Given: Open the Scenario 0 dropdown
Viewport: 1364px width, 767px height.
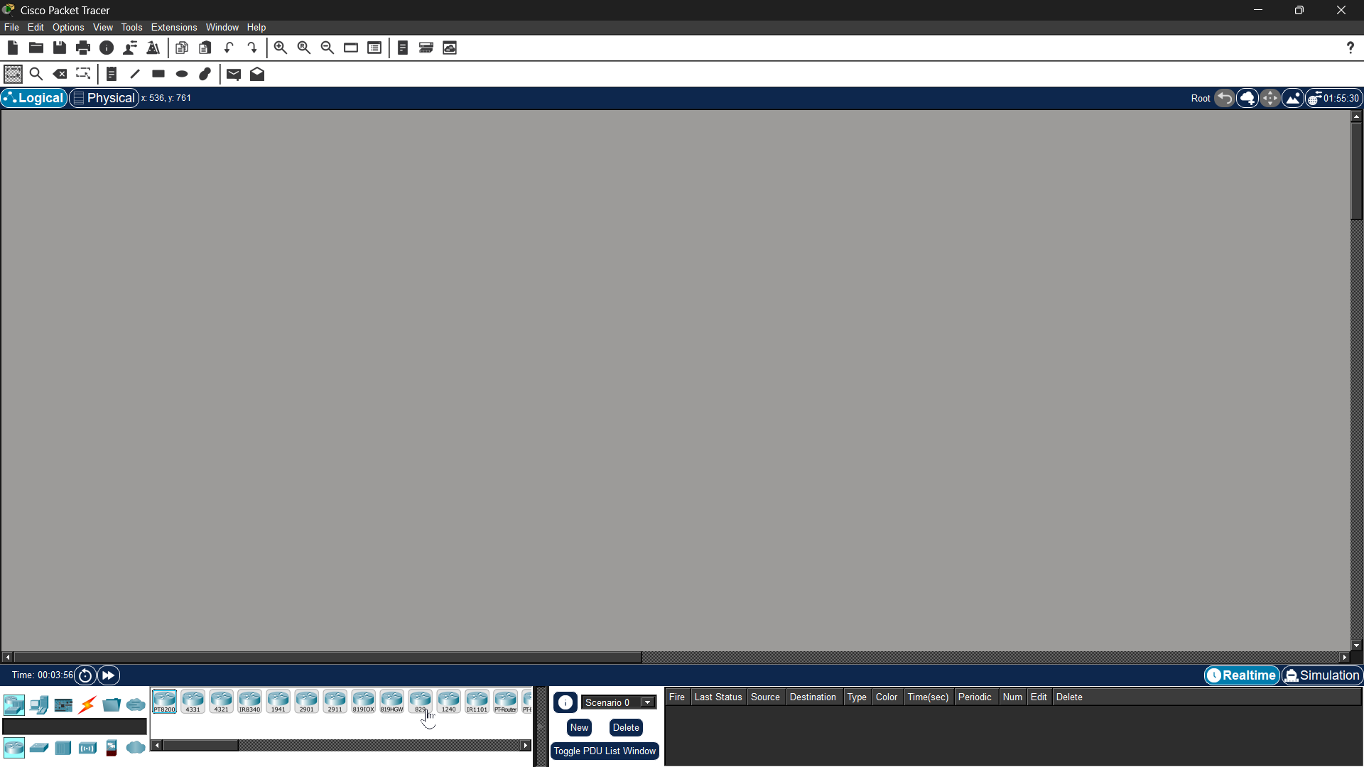Looking at the screenshot, I should tap(647, 702).
